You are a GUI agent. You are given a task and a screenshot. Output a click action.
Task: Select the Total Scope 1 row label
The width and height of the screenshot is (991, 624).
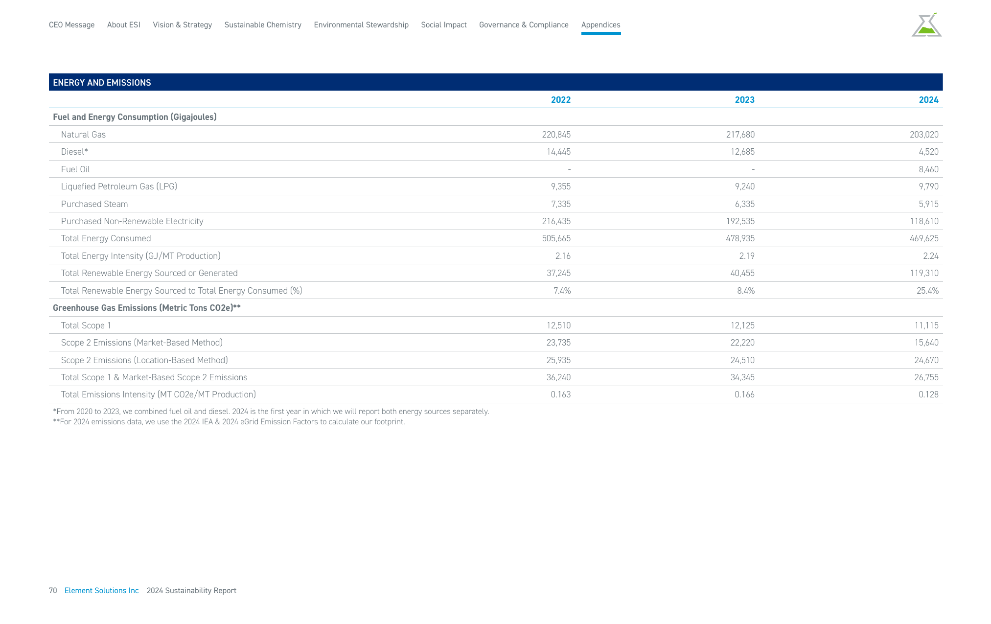(x=86, y=325)
